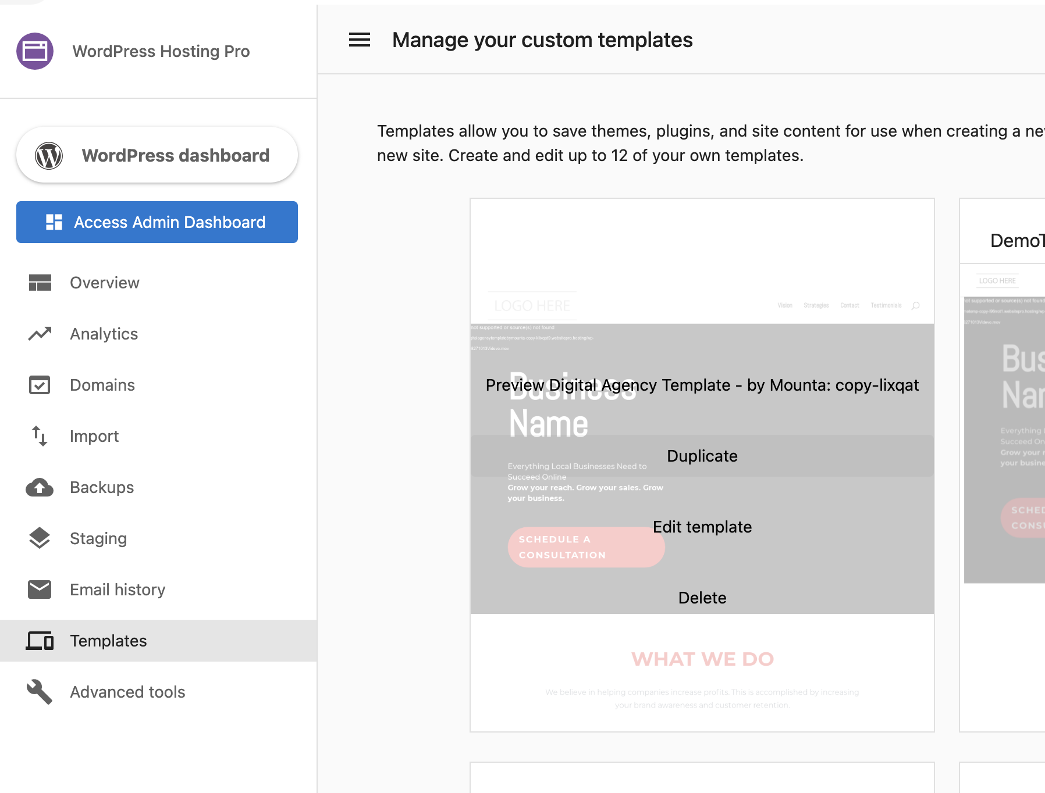Viewport: 1045px width, 793px height.
Task: Open the WordPress dashboard
Action: point(157,155)
